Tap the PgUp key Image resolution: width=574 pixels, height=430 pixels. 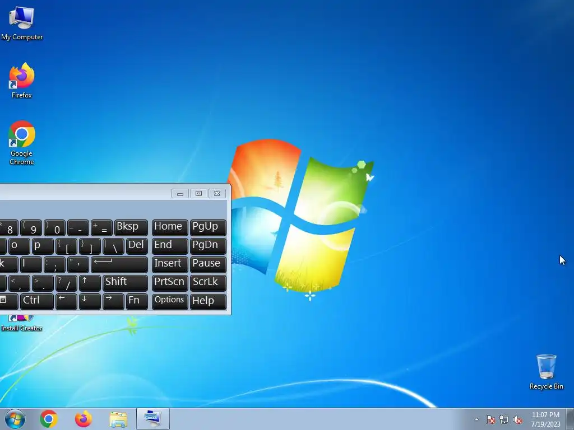pos(208,227)
